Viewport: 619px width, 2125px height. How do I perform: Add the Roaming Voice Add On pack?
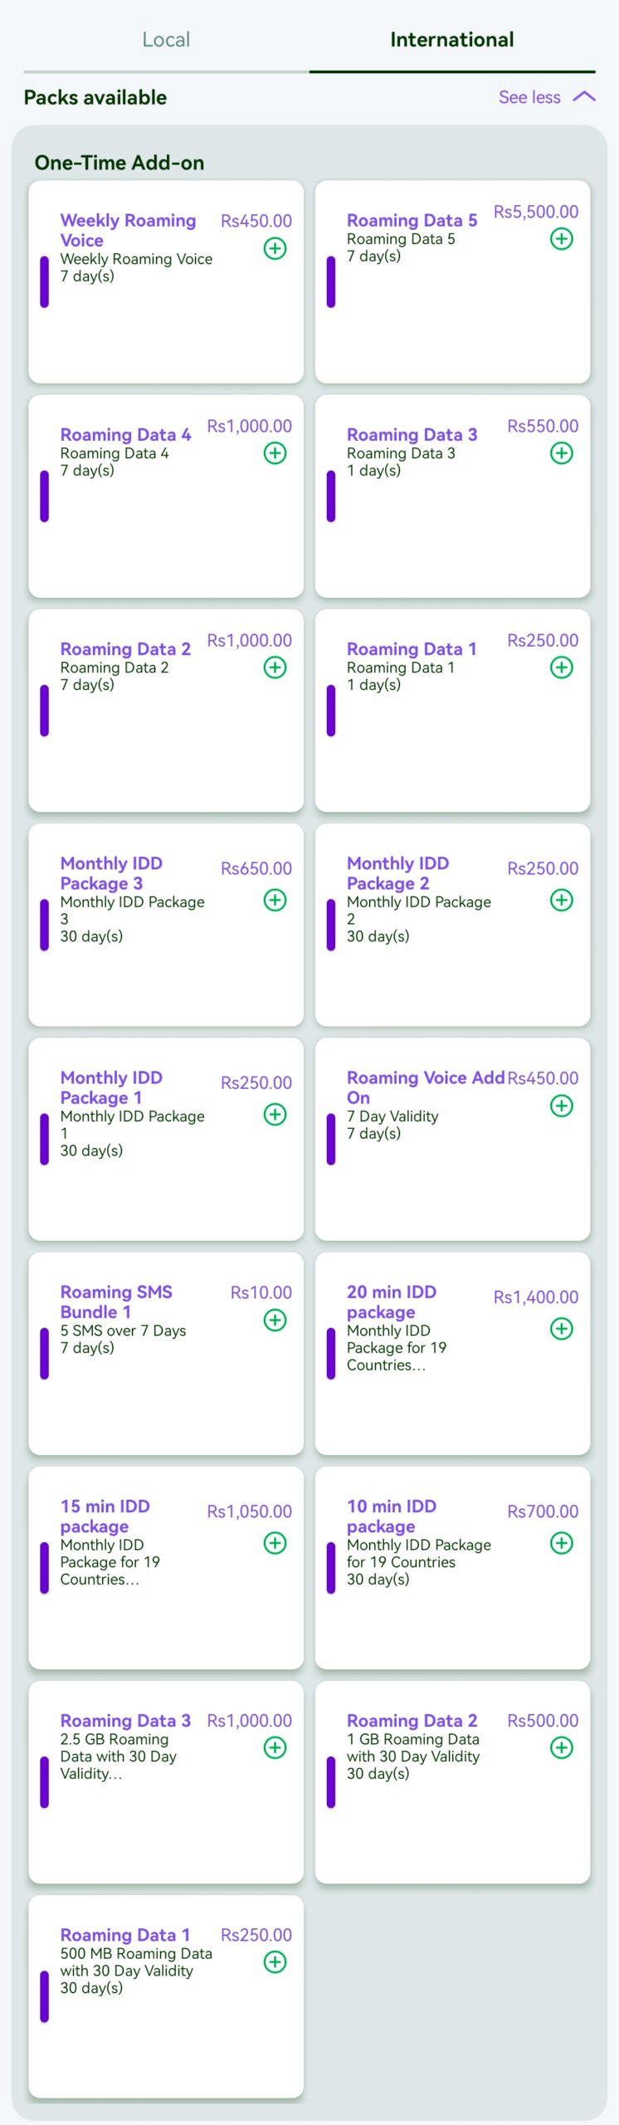click(x=562, y=1106)
